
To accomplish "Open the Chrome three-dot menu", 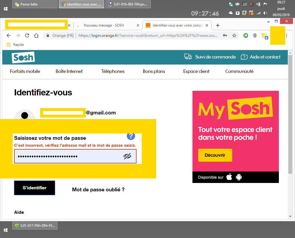I will coord(286,35).
